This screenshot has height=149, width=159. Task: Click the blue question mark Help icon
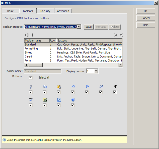tap(73, 100)
